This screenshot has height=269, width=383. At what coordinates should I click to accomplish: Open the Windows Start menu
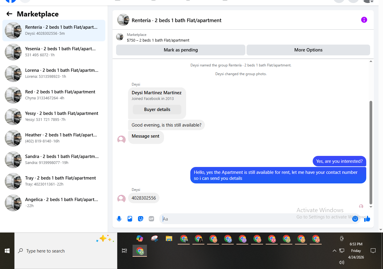click(x=7, y=251)
